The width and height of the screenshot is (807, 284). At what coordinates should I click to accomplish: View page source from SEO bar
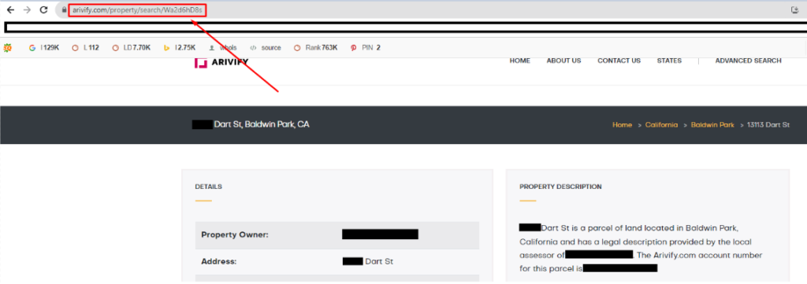pos(266,48)
